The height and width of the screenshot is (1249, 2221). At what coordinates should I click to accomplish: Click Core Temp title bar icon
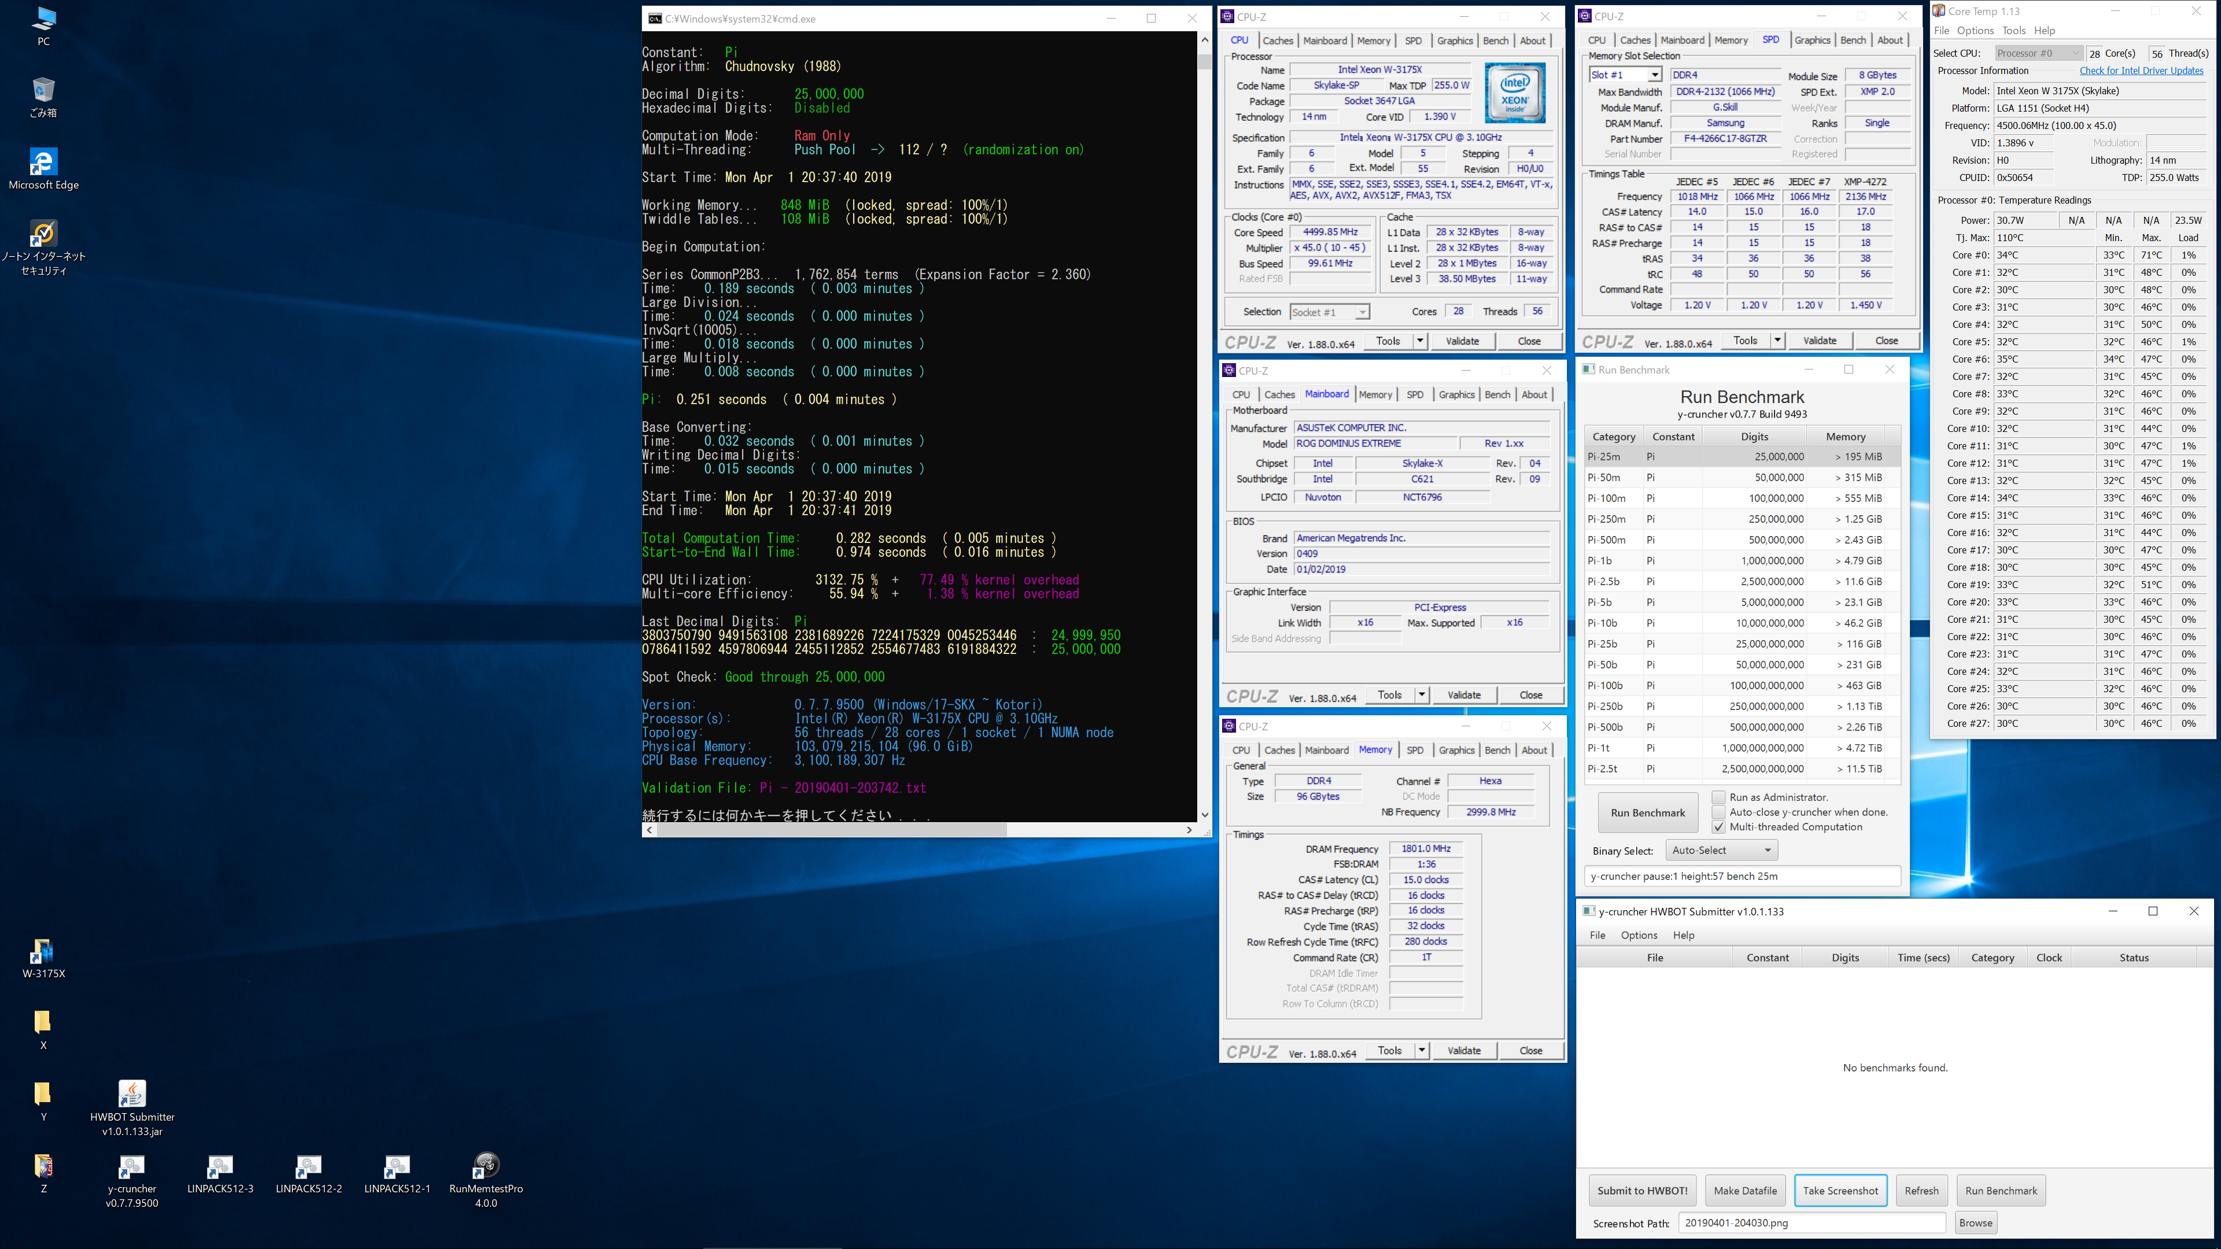pyautogui.click(x=1938, y=11)
